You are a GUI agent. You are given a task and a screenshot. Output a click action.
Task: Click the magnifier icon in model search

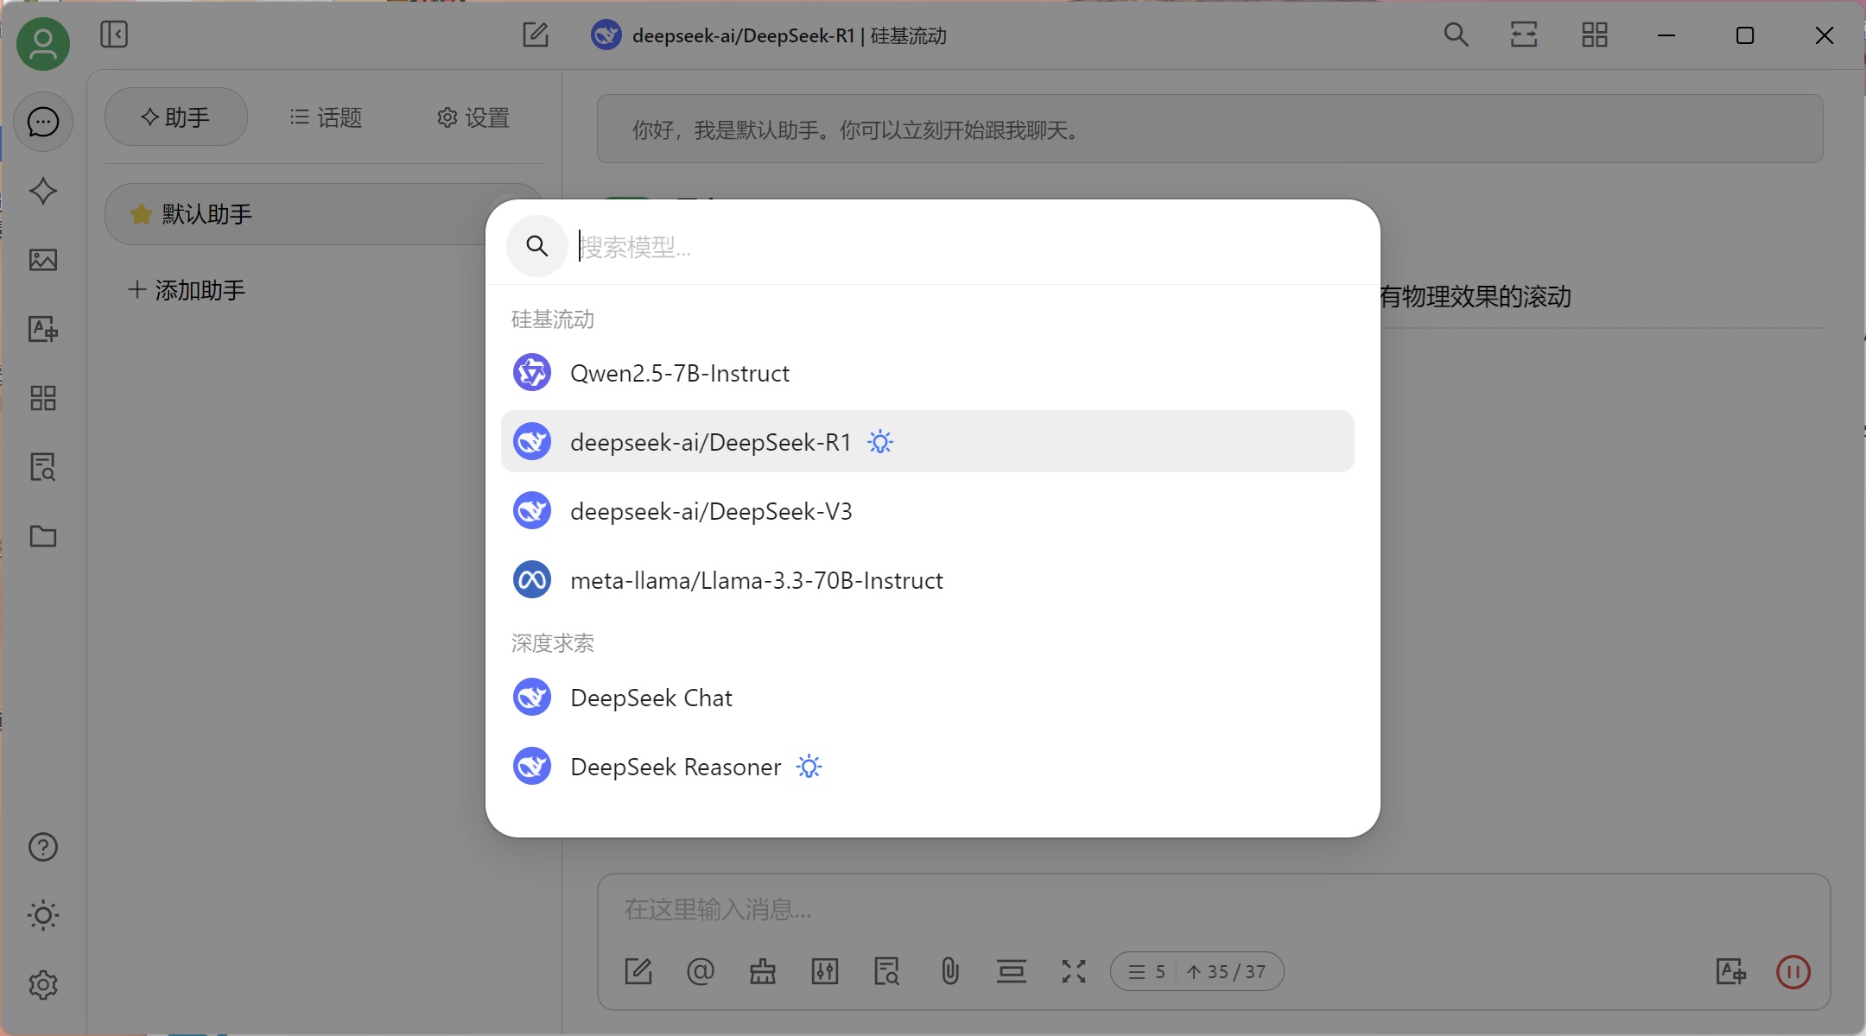[536, 246]
